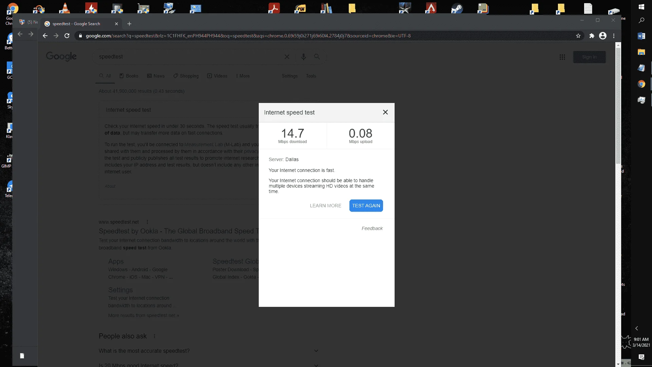Open search Settings

290,76
